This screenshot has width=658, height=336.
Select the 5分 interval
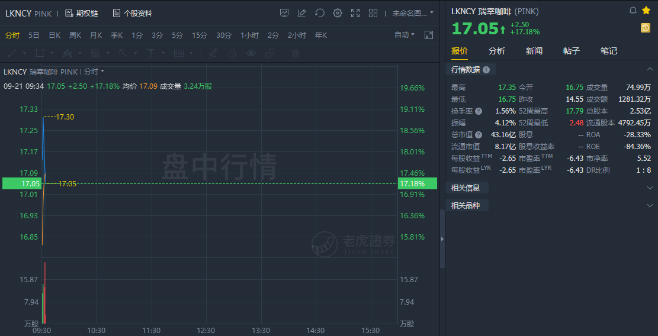pos(177,35)
